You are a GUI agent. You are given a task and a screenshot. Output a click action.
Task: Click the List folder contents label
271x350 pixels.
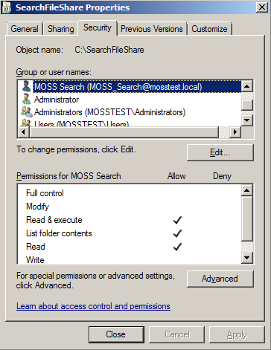(x=59, y=233)
